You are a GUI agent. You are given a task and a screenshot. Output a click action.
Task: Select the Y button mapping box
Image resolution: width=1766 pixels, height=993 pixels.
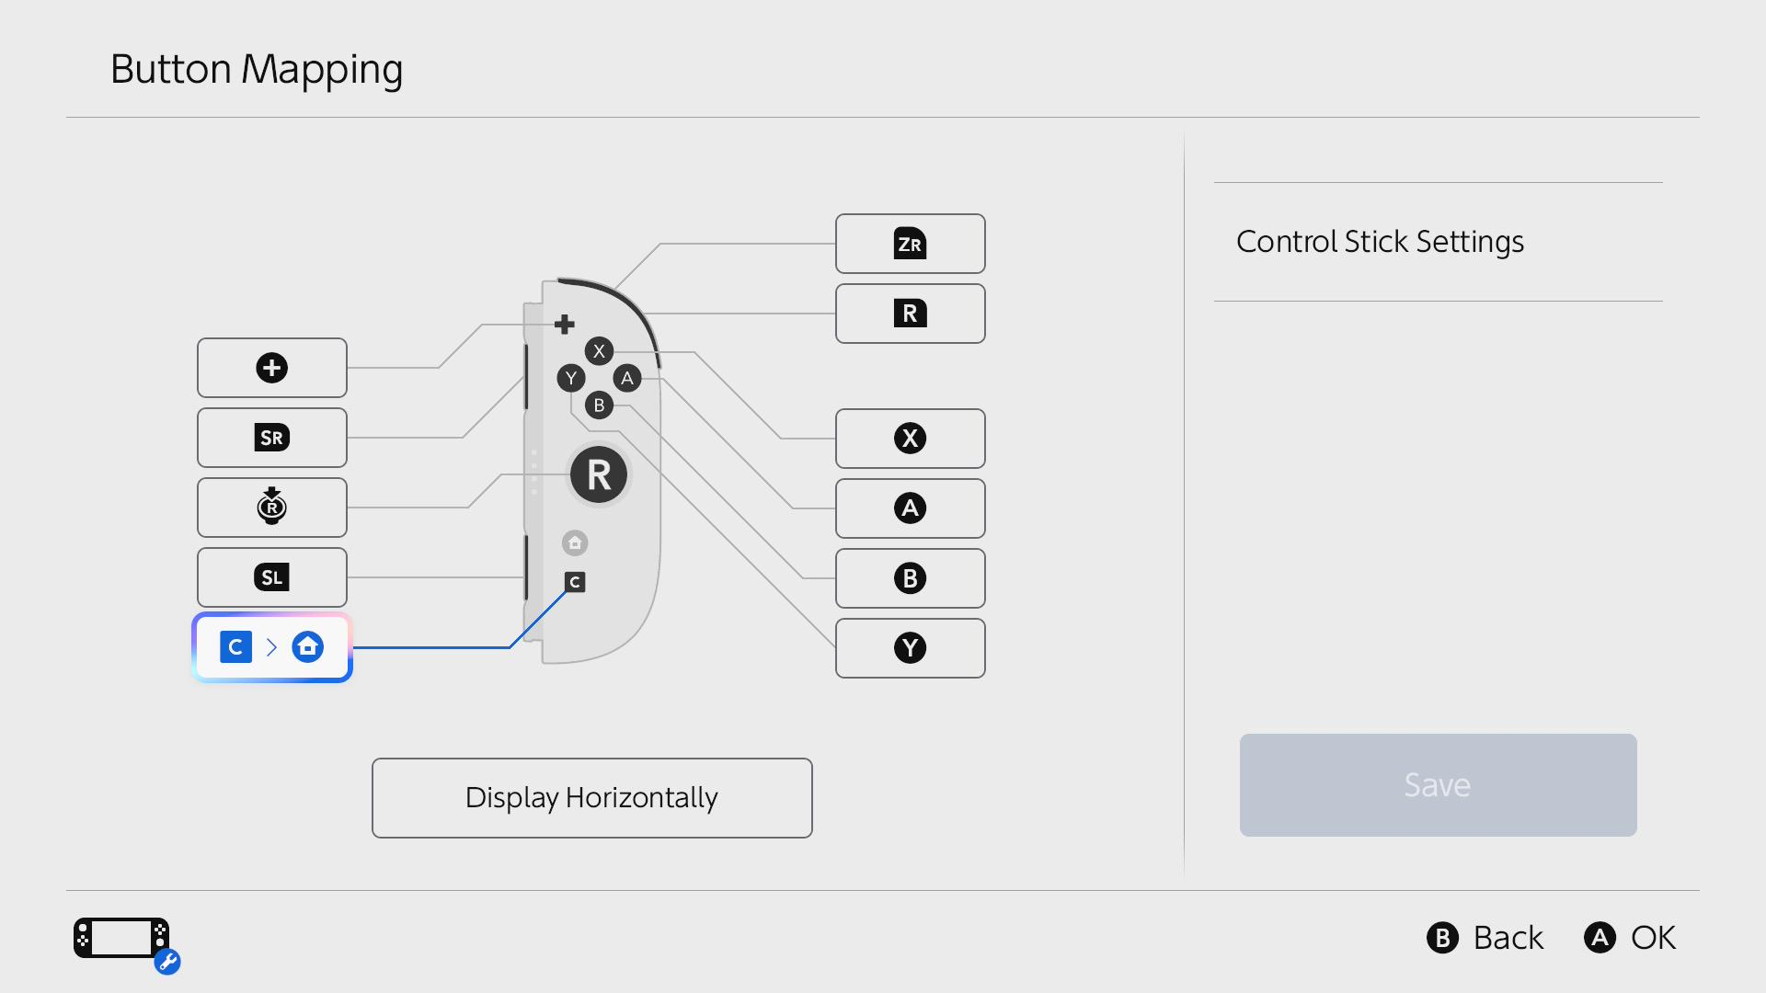coord(910,648)
